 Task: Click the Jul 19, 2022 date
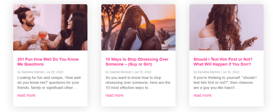pos(143,72)
